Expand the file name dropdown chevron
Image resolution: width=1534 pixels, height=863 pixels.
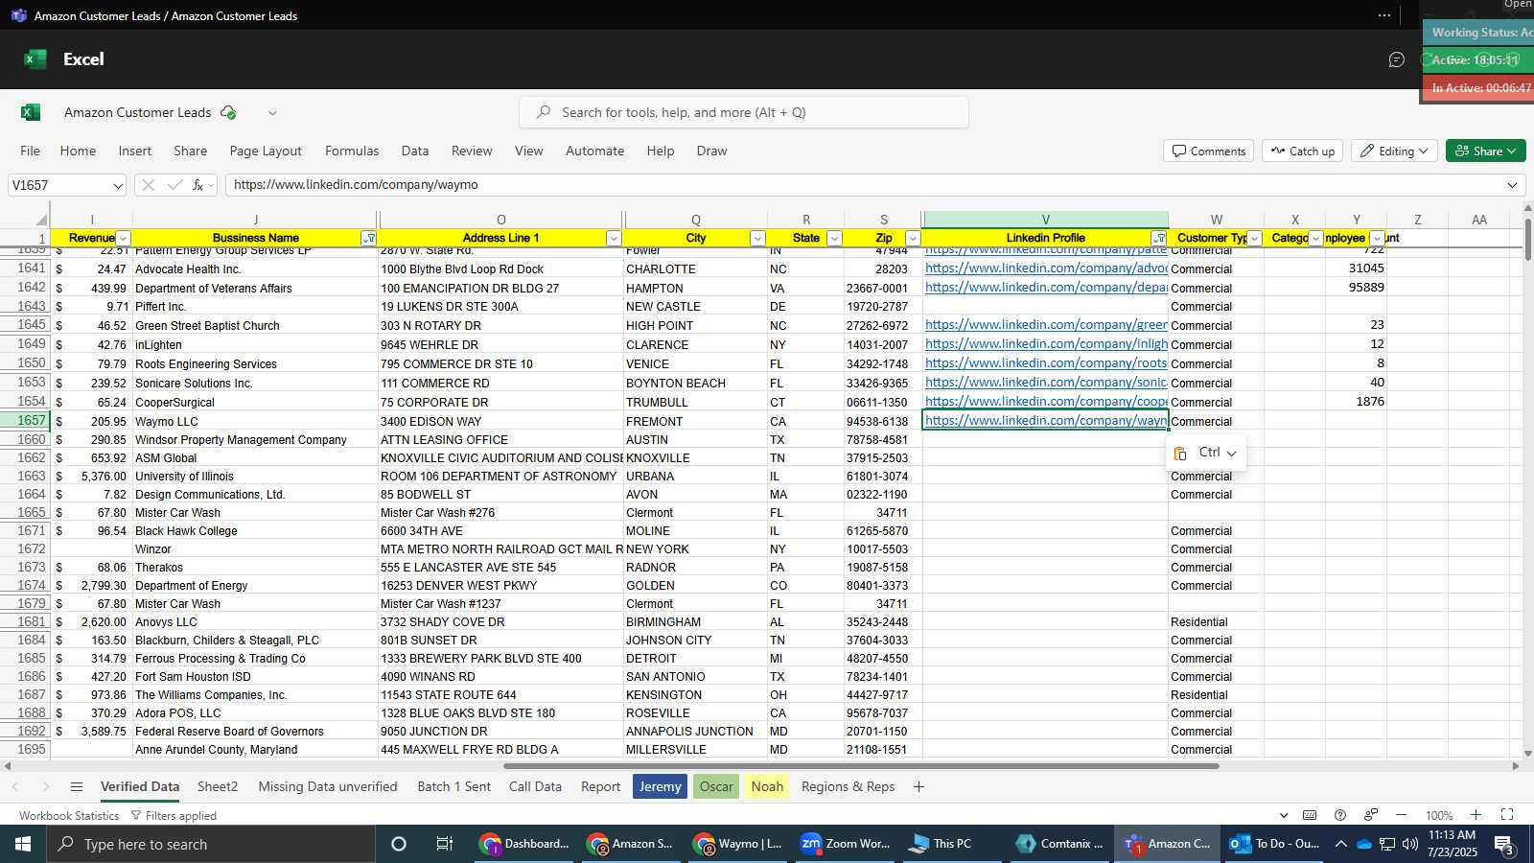point(272,113)
